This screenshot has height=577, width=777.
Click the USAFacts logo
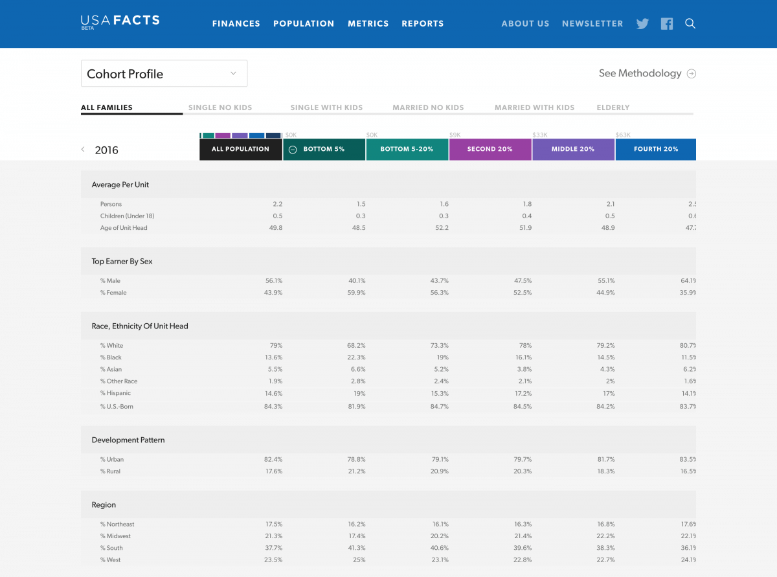pos(120,21)
